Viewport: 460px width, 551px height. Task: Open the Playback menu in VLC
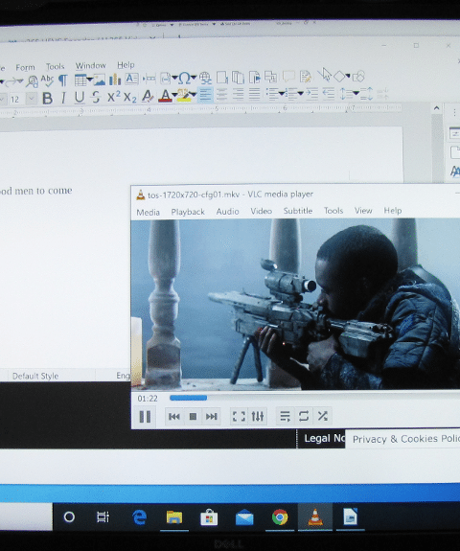point(188,212)
